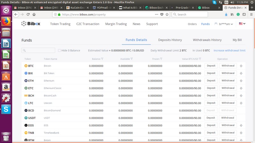The height and width of the screenshot is (143, 255).
Task: Click Deposit button for USDT
Action: [x=211, y=118]
